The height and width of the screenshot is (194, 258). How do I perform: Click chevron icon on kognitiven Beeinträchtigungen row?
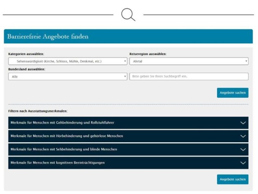coord(243,163)
